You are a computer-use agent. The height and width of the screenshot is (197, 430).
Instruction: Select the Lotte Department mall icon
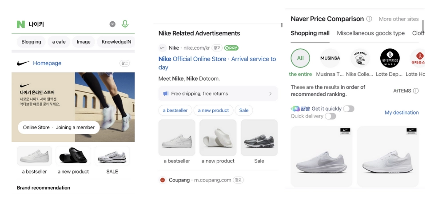[x=390, y=58]
